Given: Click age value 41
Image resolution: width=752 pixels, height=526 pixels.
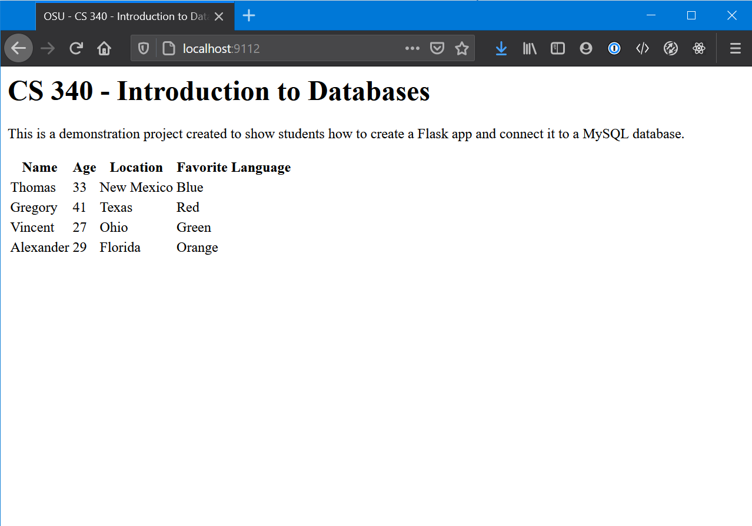Looking at the screenshot, I should click(79, 207).
